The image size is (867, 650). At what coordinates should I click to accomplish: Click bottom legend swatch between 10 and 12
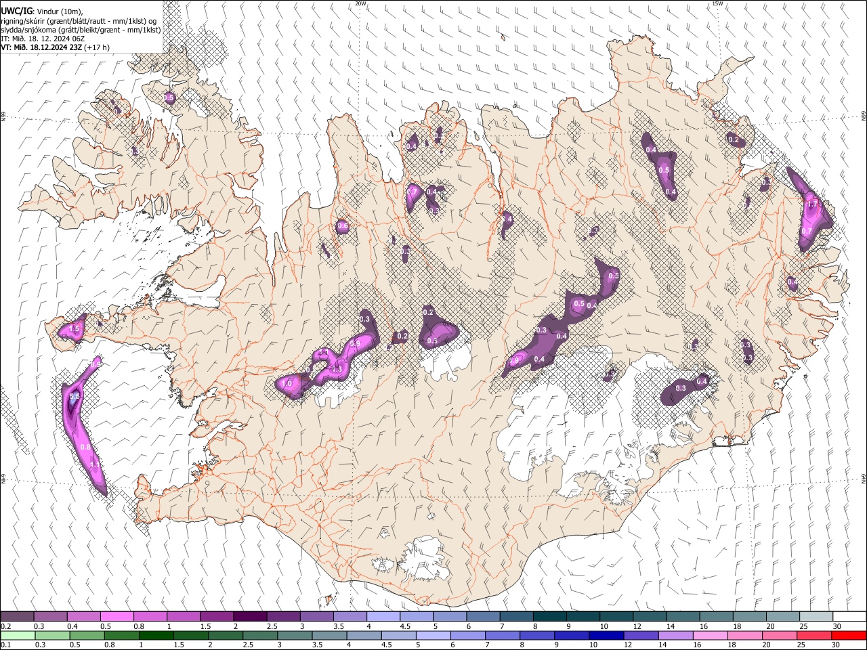coord(606,635)
